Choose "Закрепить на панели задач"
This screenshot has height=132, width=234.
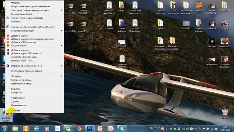tap(35, 57)
